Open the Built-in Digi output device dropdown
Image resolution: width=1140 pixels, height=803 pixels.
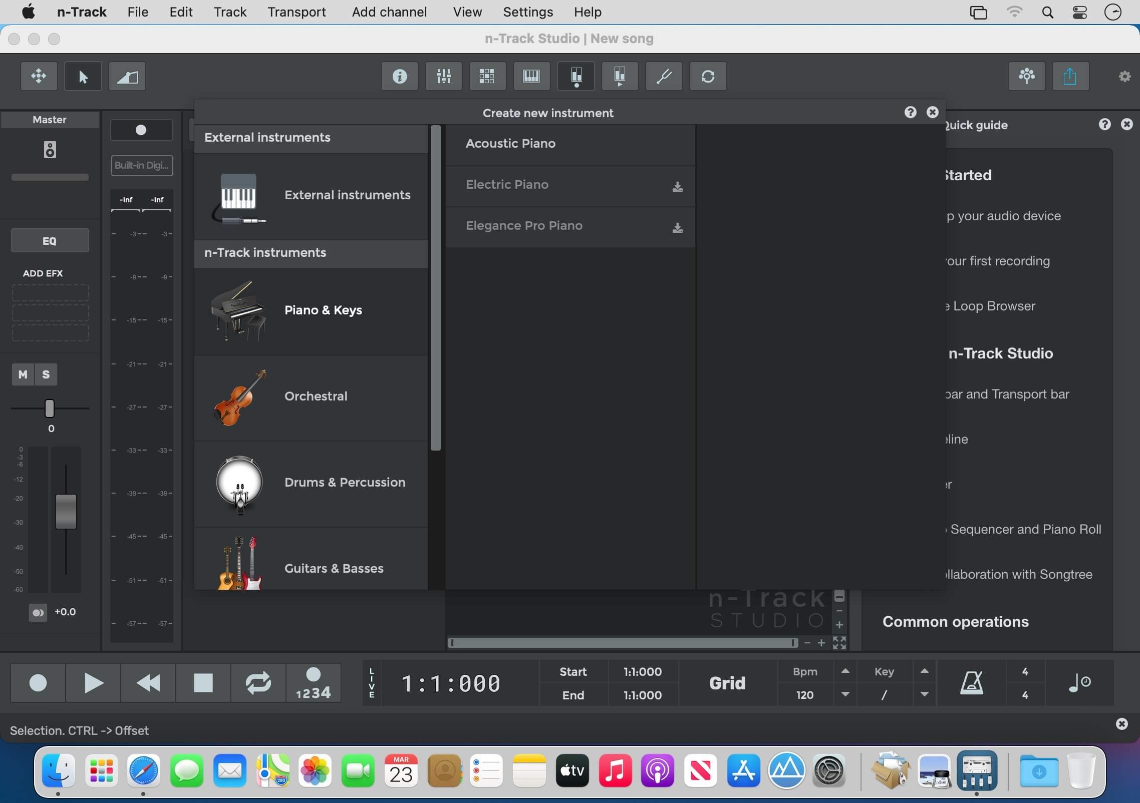tap(142, 166)
